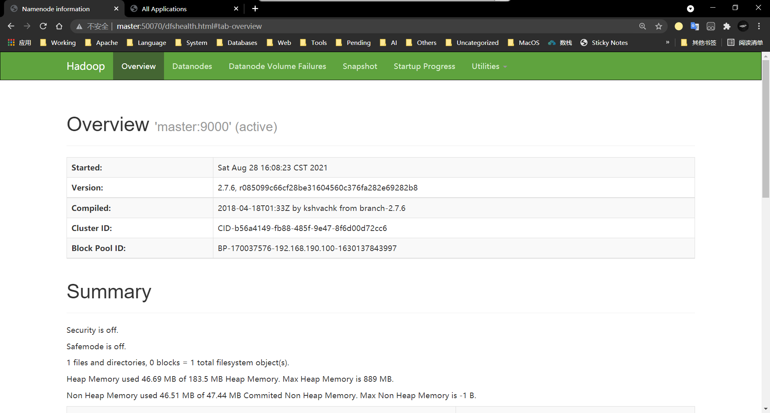Viewport: 770px width, 413px height.
Task: Open the Snapshot tab
Action: pyautogui.click(x=360, y=66)
